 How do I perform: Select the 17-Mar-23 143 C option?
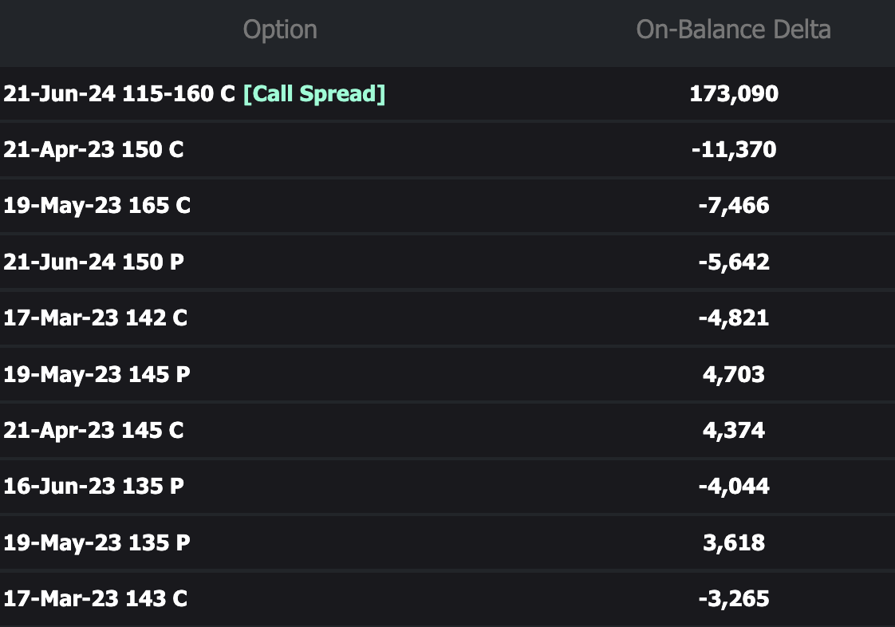point(95,598)
